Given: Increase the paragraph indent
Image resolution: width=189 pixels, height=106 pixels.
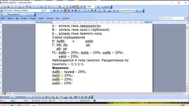Looking at the screenshot, I should (95, 11).
